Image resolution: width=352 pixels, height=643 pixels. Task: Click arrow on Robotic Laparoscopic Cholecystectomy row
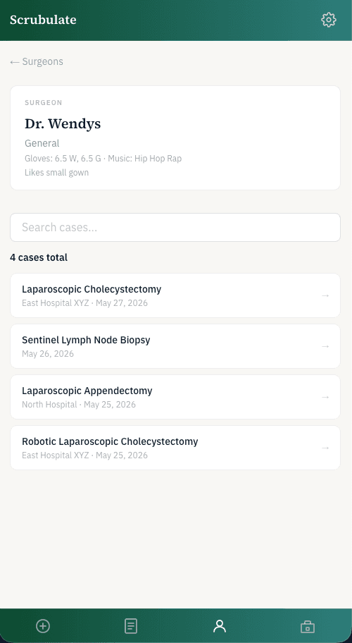(x=325, y=448)
